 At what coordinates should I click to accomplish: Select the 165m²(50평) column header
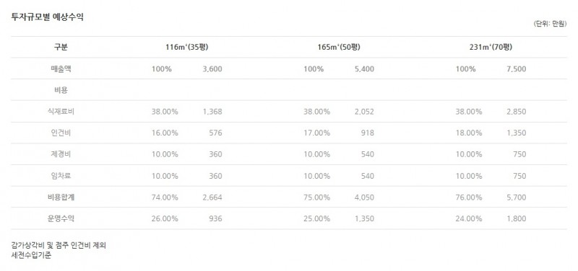pos(339,47)
